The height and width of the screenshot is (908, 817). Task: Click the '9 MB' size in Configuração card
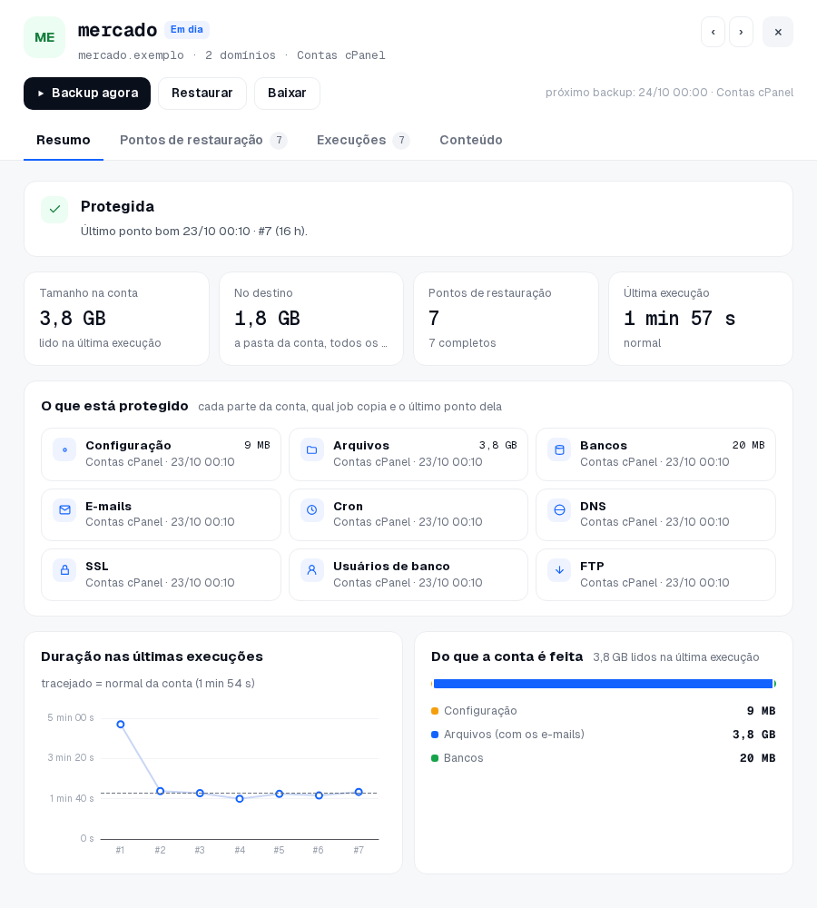(x=257, y=445)
